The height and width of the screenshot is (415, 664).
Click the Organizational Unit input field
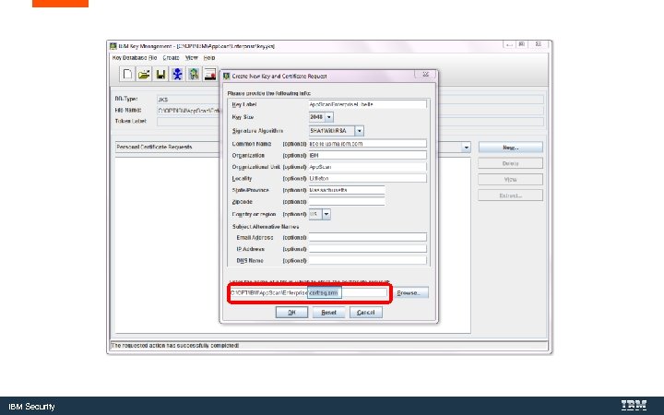368,167
